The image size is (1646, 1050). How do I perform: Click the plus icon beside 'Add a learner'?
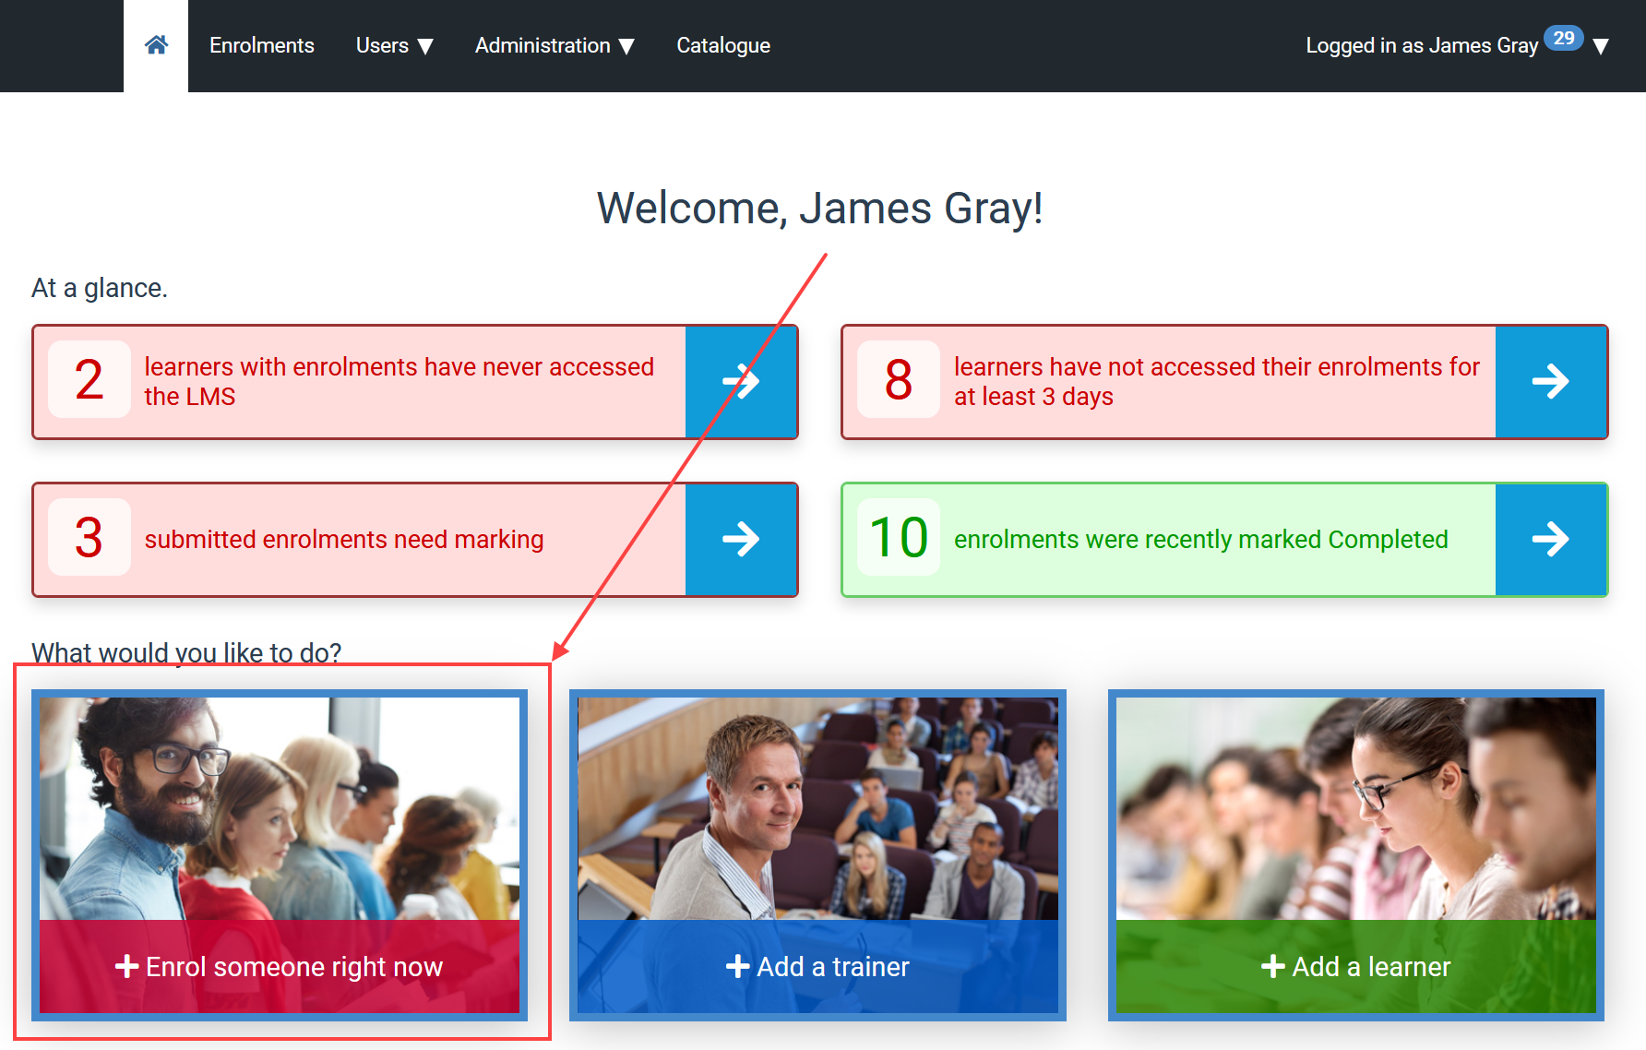click(x=1272, y=966)
